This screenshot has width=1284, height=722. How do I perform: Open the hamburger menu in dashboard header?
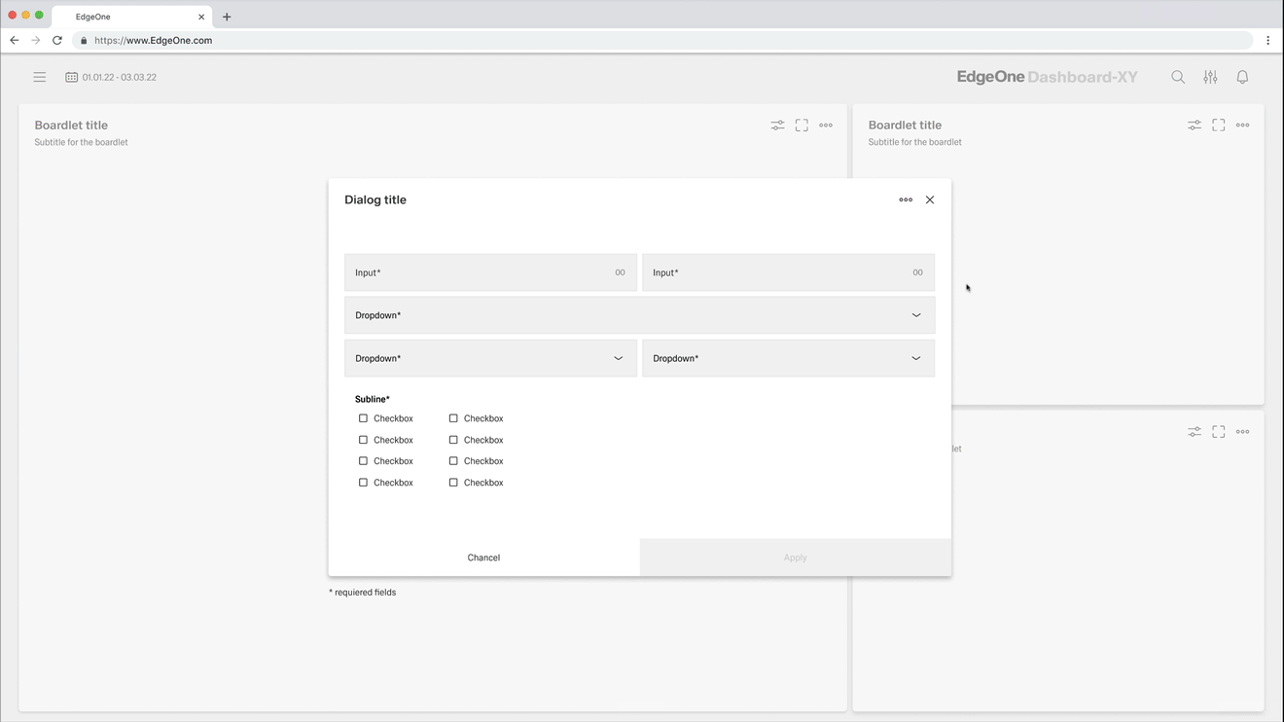[40, 77]
